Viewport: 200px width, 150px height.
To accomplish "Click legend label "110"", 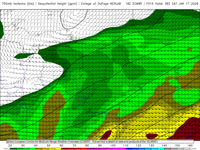I will click(x=126, y=145).
